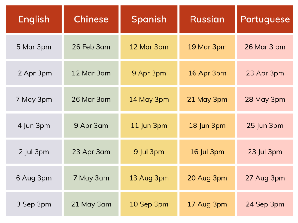Click the Spanish column header
This screenshot has width=298, height=223.
click(149, 19)
